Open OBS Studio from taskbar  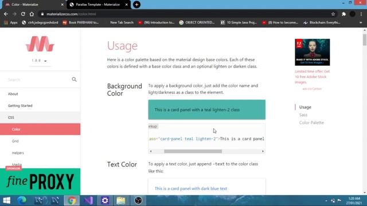138,200
